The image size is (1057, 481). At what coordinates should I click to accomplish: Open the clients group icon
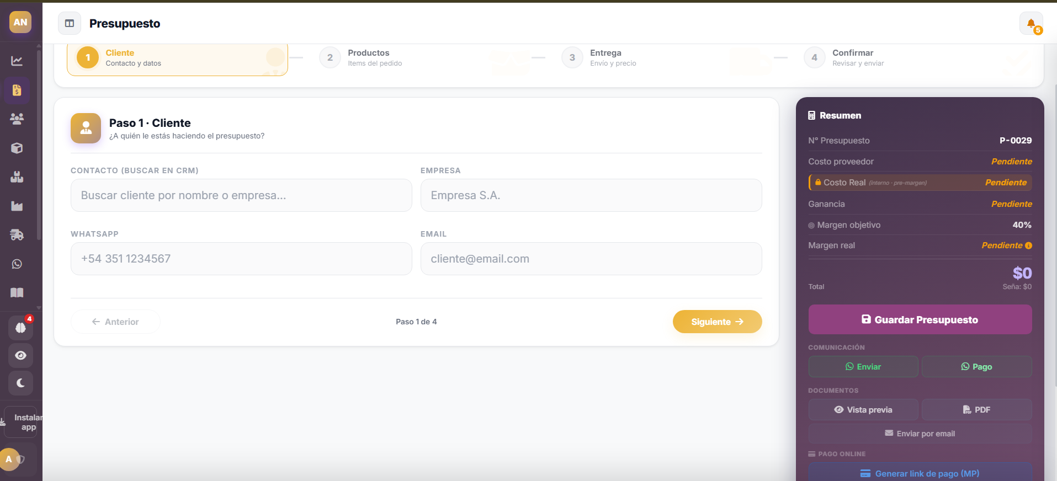[x=17, y=119]
